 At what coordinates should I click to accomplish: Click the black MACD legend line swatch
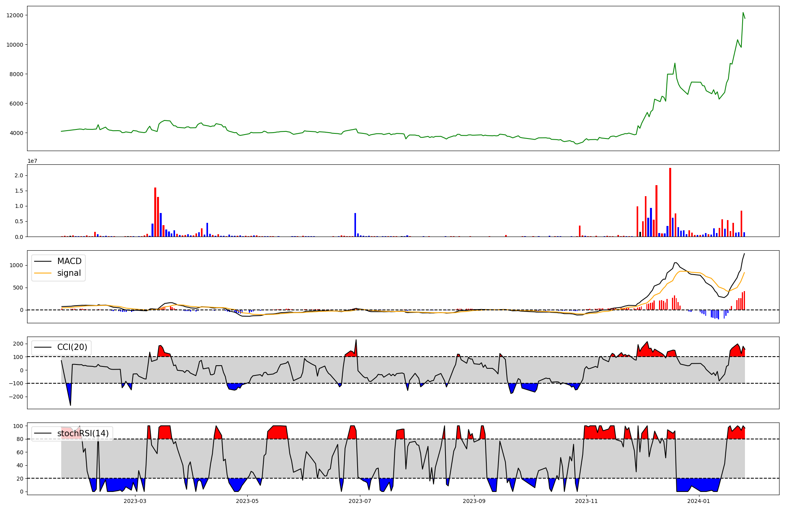43,261
